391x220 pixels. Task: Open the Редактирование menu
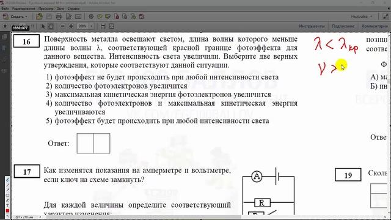tap(23, 9)
